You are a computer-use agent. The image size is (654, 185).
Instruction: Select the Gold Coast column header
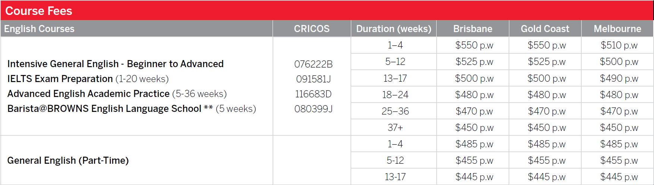545,29
